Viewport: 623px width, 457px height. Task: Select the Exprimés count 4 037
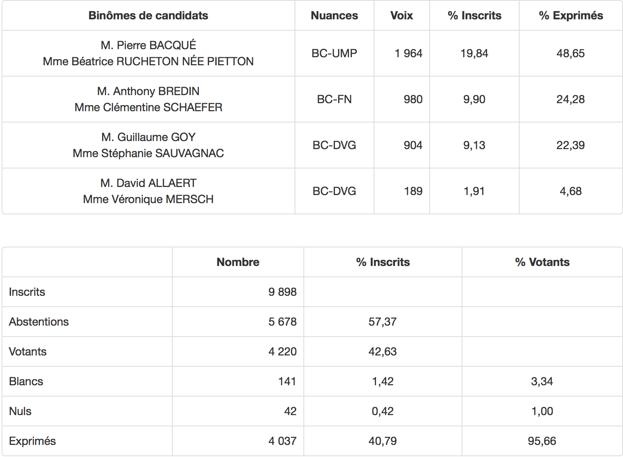pos(282,441)
